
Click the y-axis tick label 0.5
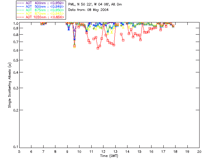tap(16, 60)
